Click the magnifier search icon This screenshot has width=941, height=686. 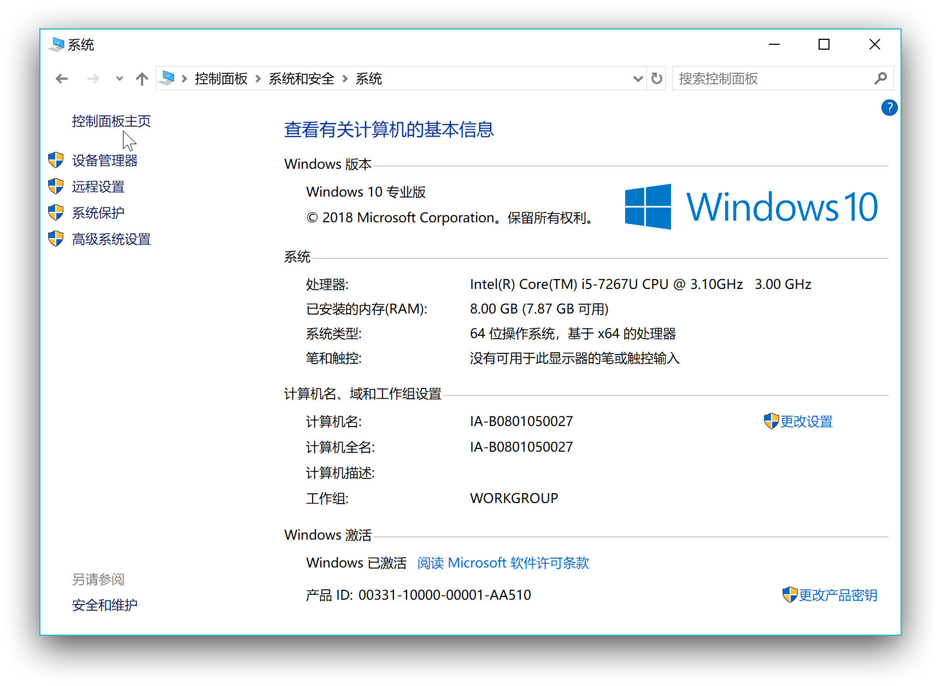point(880,79)
